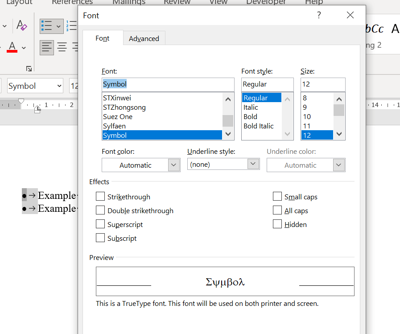Open ribbon font name Symbol dropdown
The height and width of the screenshot is (334, 400).
coord(59,86)
